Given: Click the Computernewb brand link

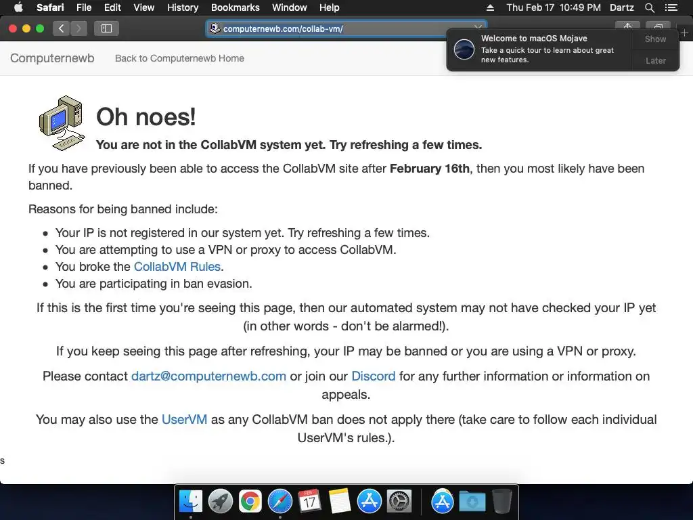Looking at the screenshot, I should pos(52,58).
